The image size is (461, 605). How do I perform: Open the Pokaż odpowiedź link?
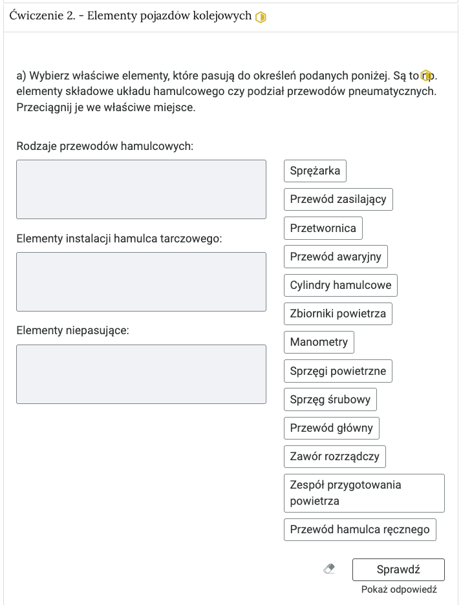[399, 589]
